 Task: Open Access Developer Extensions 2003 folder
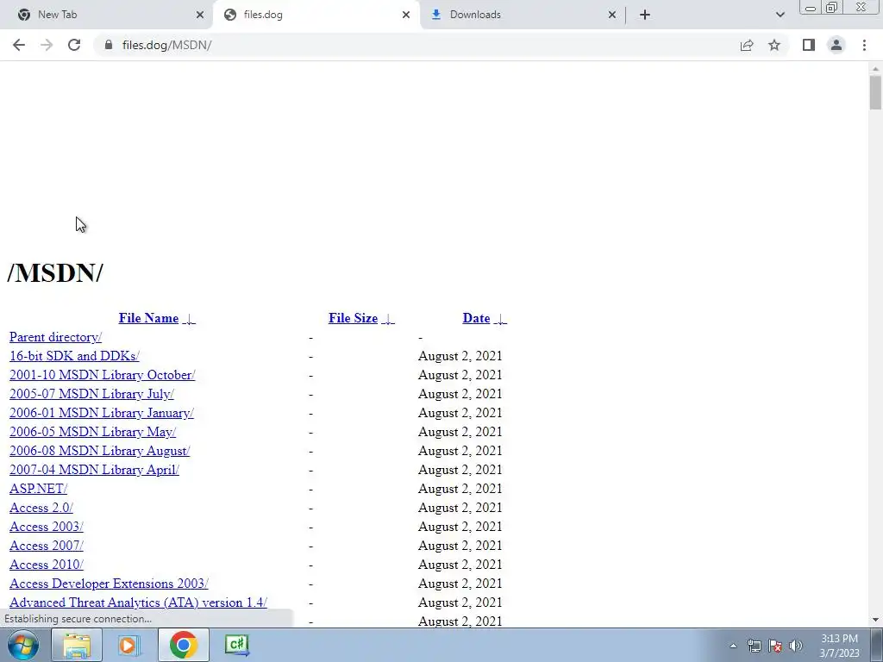pos(109,584)
